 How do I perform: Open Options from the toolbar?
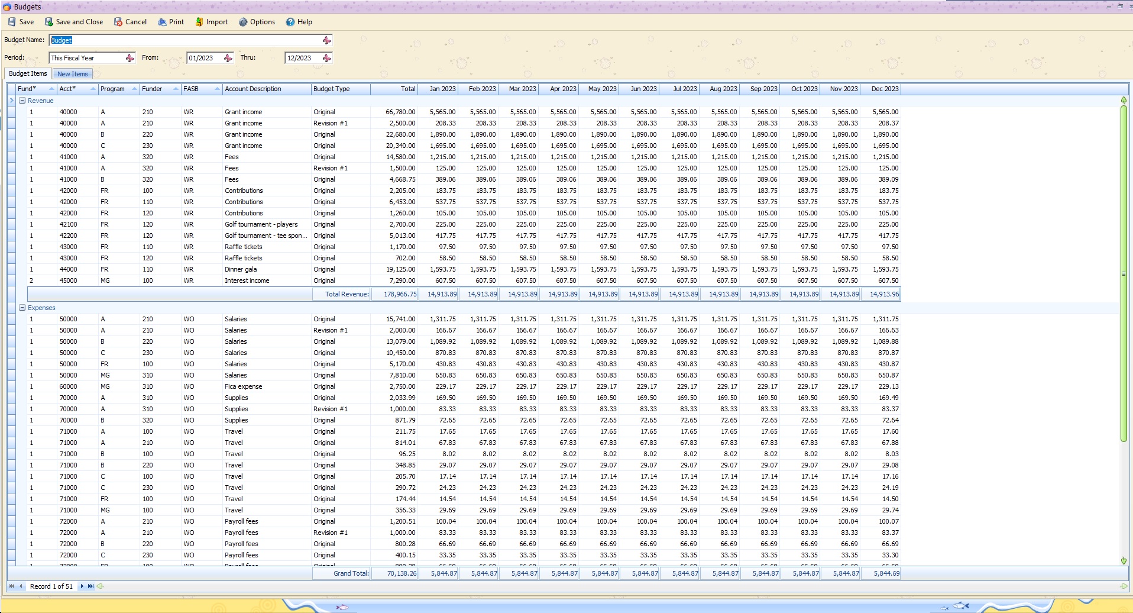click(257, 22)
